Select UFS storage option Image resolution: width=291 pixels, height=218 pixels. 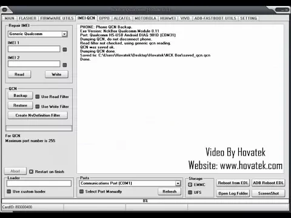(x=190, y=193)
